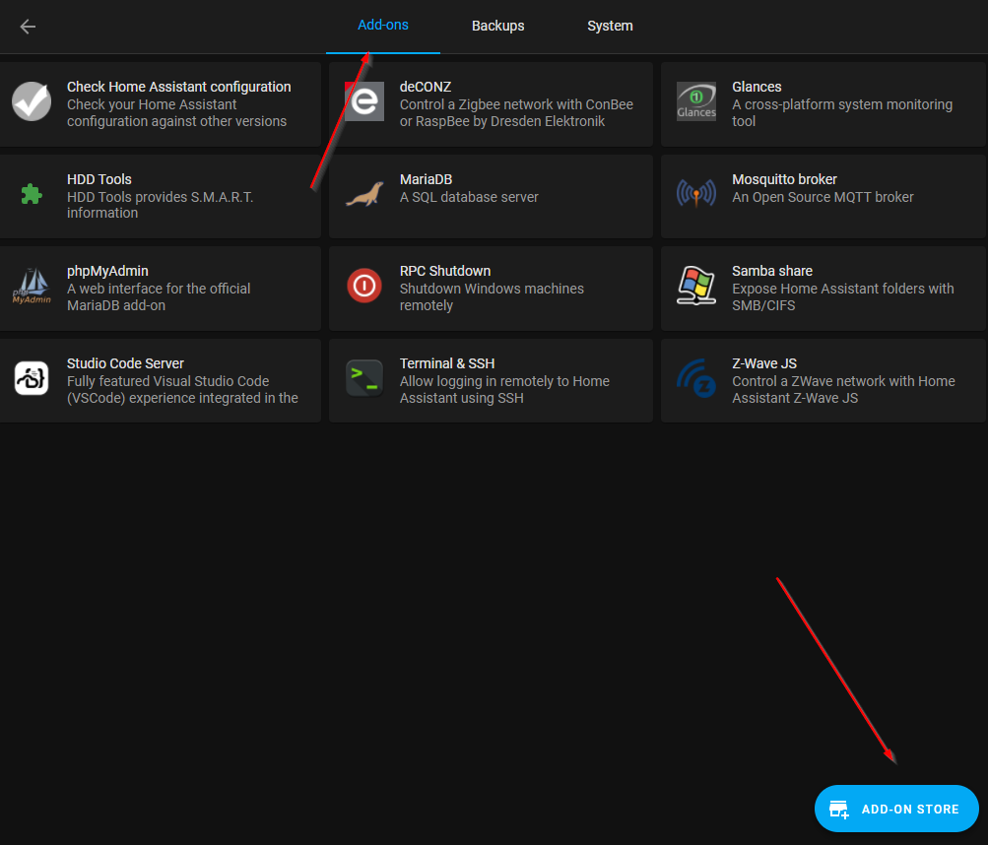
Task: Click the Samba share Windows flag icon
Action: point(696,286)
